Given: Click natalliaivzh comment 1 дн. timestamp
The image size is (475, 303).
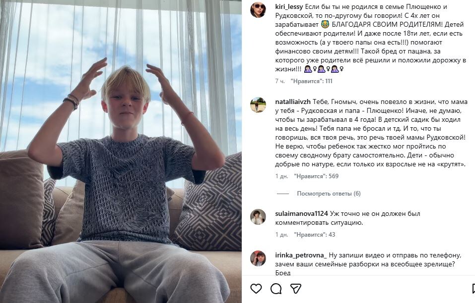Looking at the screenshot, I should click(281, 176).
